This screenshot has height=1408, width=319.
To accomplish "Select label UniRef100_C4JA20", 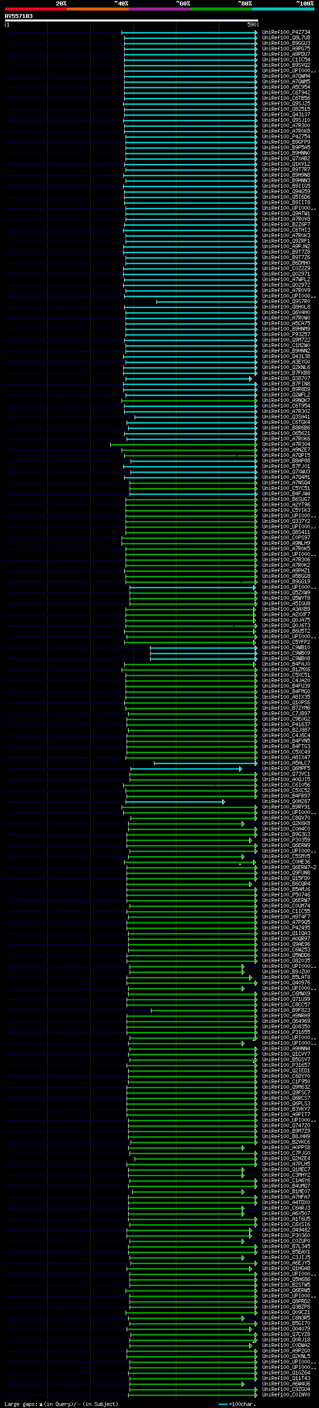I will [x=286, y=680].
